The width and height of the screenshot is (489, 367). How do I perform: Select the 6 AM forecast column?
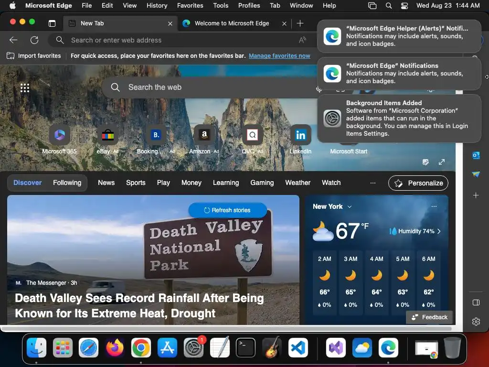(428, 282)
